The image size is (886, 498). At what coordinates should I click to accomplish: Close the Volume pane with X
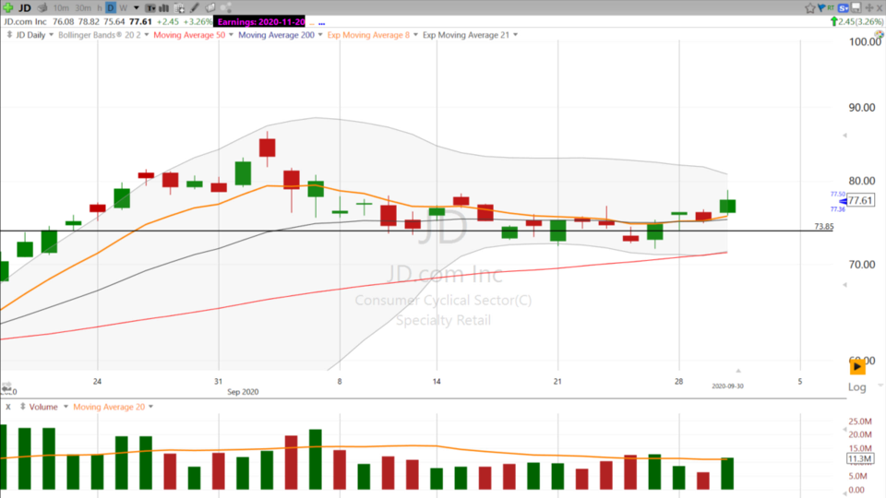pyautogui.click(x=8, y=407)
